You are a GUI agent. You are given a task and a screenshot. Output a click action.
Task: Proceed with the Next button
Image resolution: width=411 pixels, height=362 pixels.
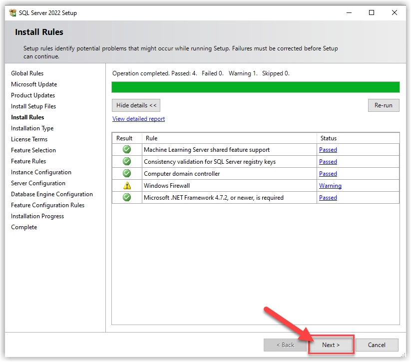331,345
